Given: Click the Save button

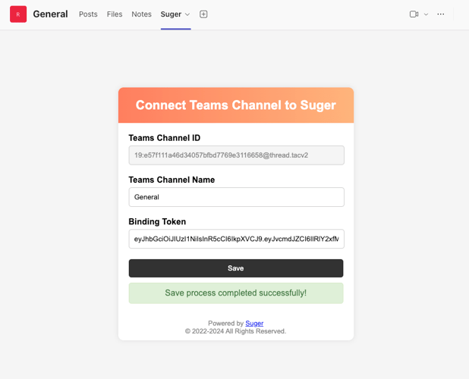Looking at the screenshot, I should [236, 268].
